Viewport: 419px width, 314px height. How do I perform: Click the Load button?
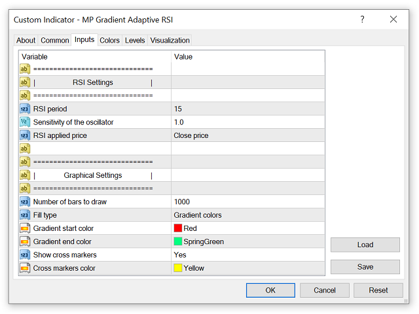coord(365,245)
